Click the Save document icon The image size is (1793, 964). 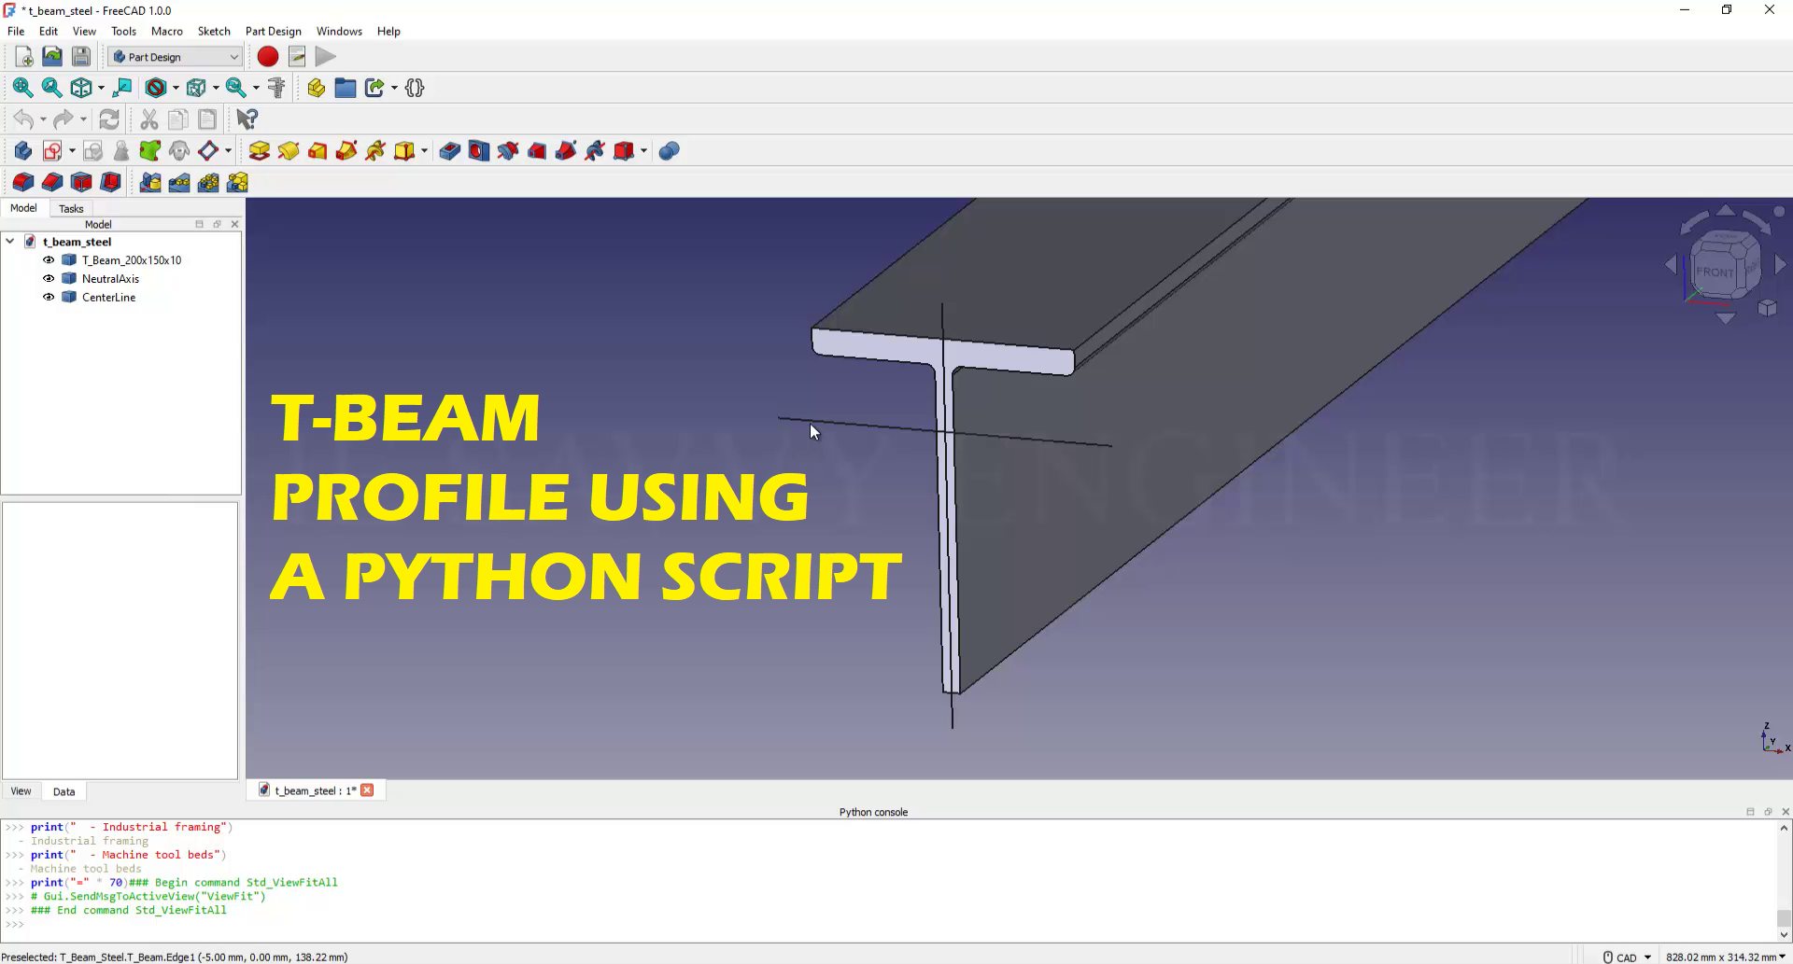(81, 57)
